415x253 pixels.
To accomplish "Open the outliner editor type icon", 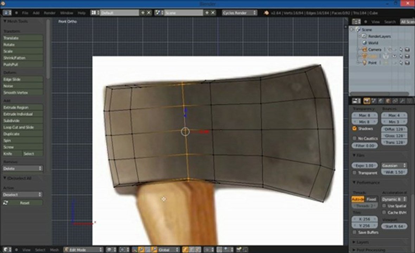I will pos(356,22).
